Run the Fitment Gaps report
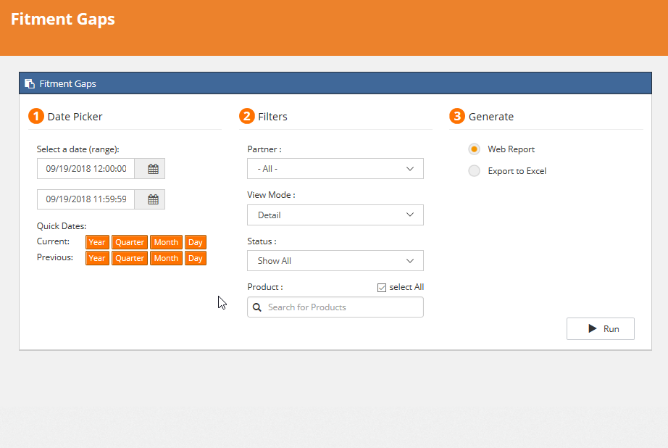The image size is (668, 448). coord(601,328)
